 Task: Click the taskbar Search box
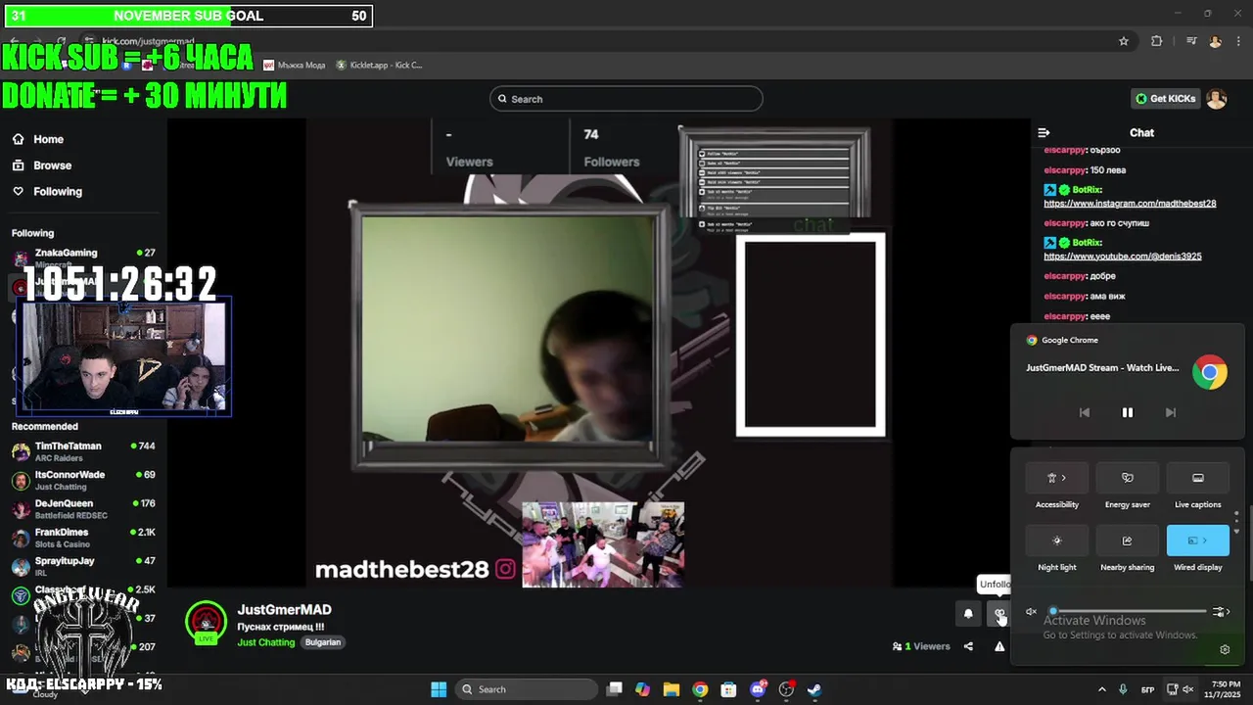[526, 689]
